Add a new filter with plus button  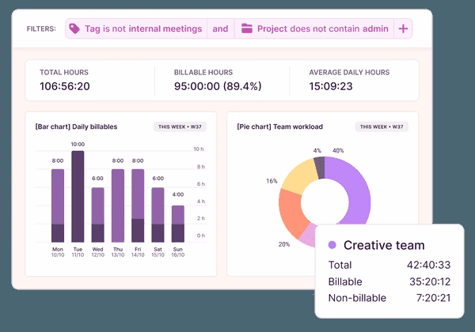pyautogui.click(x=403, y=29)
